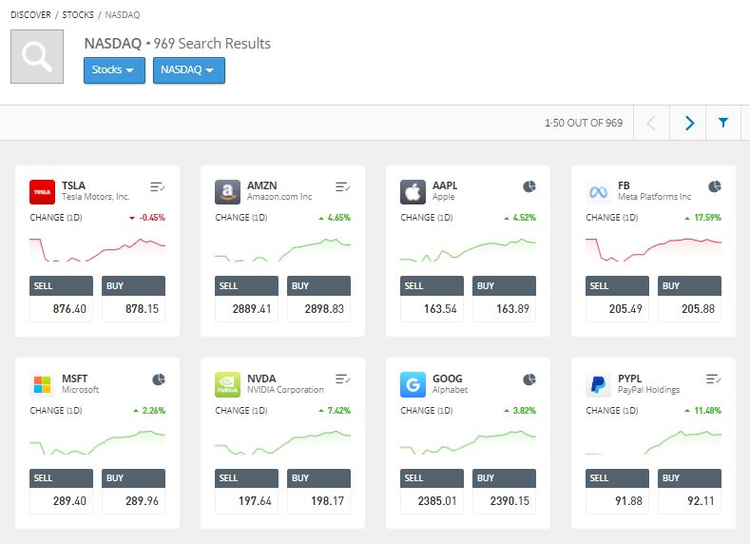Open the AMZN price chart
Image resolution: width=750 pixels, height=544 pixels.
(x=282, y=249)
